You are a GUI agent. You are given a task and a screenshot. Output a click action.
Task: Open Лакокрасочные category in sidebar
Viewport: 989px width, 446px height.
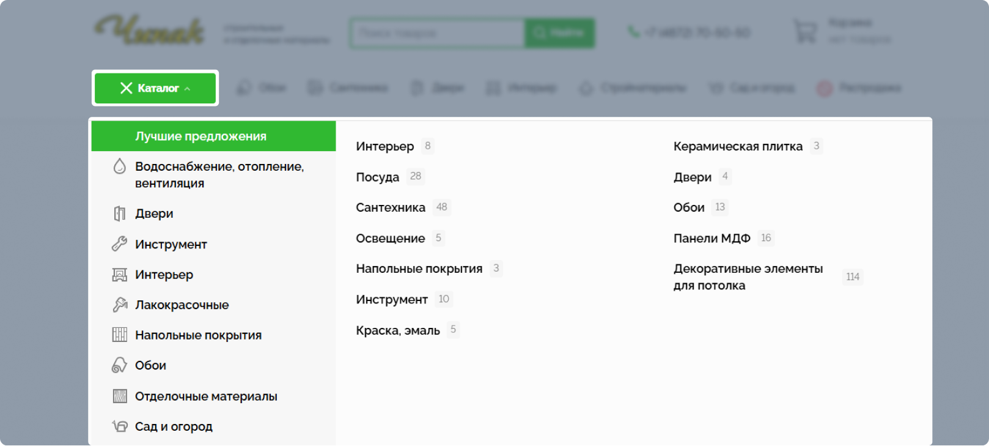pos(182,305)
